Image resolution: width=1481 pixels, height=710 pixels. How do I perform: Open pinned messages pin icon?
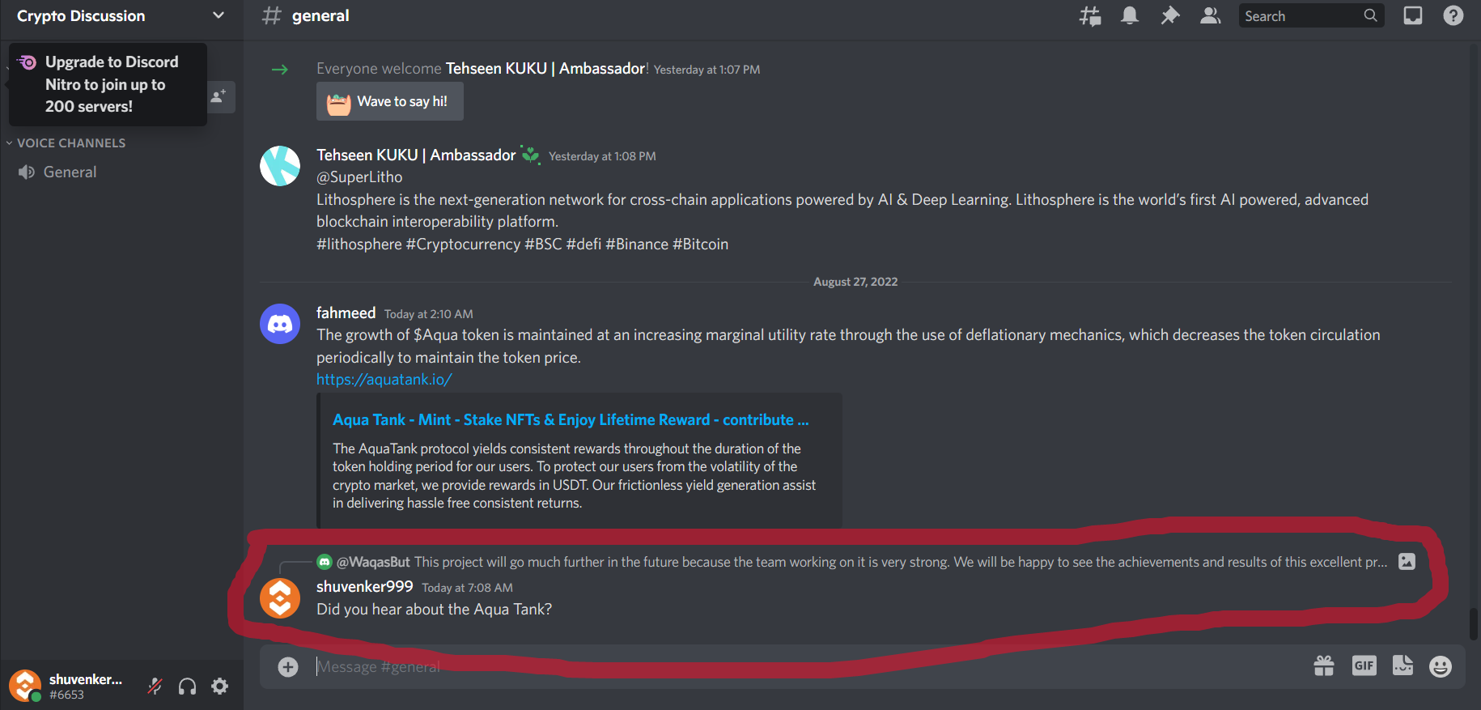point(1170,15)
